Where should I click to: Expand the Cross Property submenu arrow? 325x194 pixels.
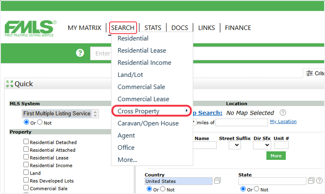[187, 111]
